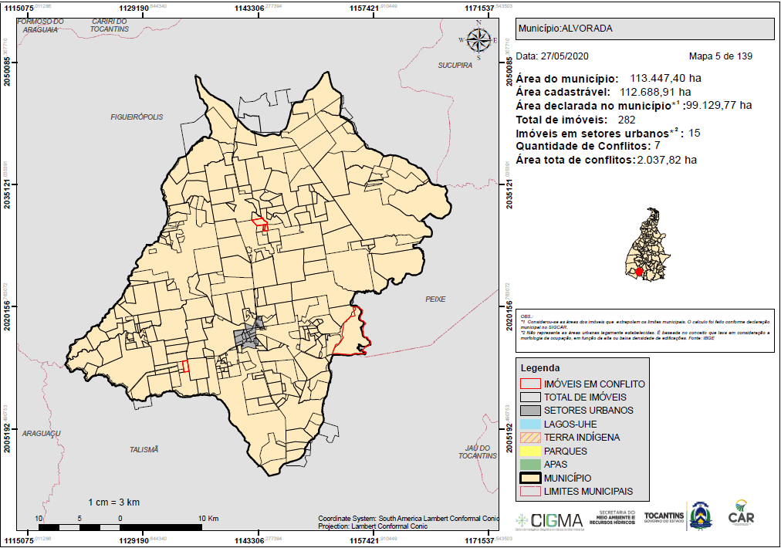Viewport: 781px width, 548px height.
Task: Click the Figueirópolis neighbor label
Action: (x=137, y=117)
